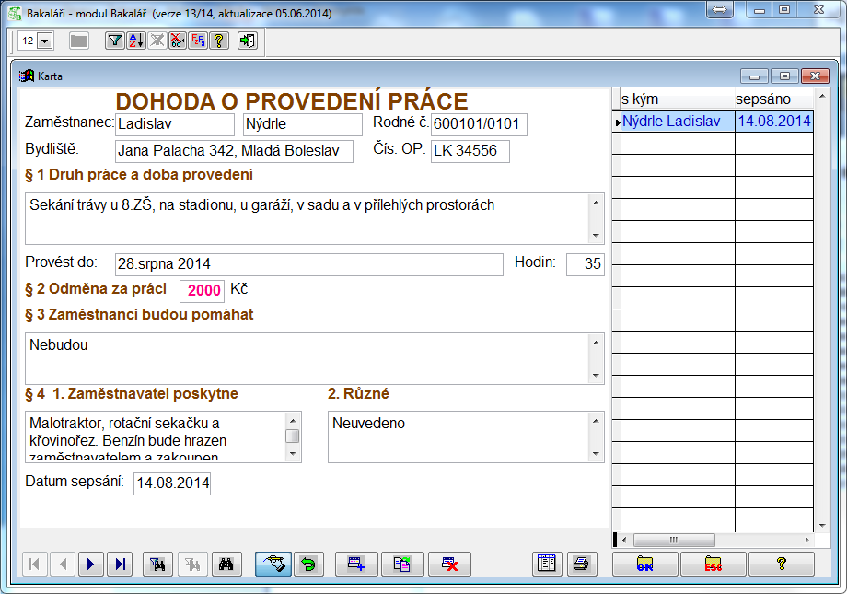Viewport: 847px width, 594px height.
Task: Click the copy record icon
Action: coord(402,564)
